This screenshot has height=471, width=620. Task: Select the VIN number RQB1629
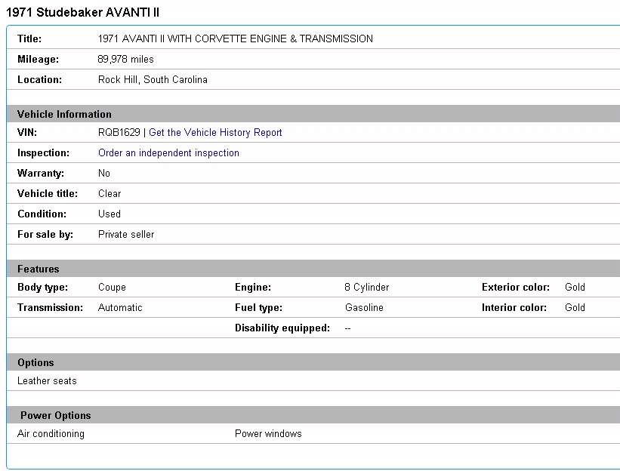click(x=119, y=133)
